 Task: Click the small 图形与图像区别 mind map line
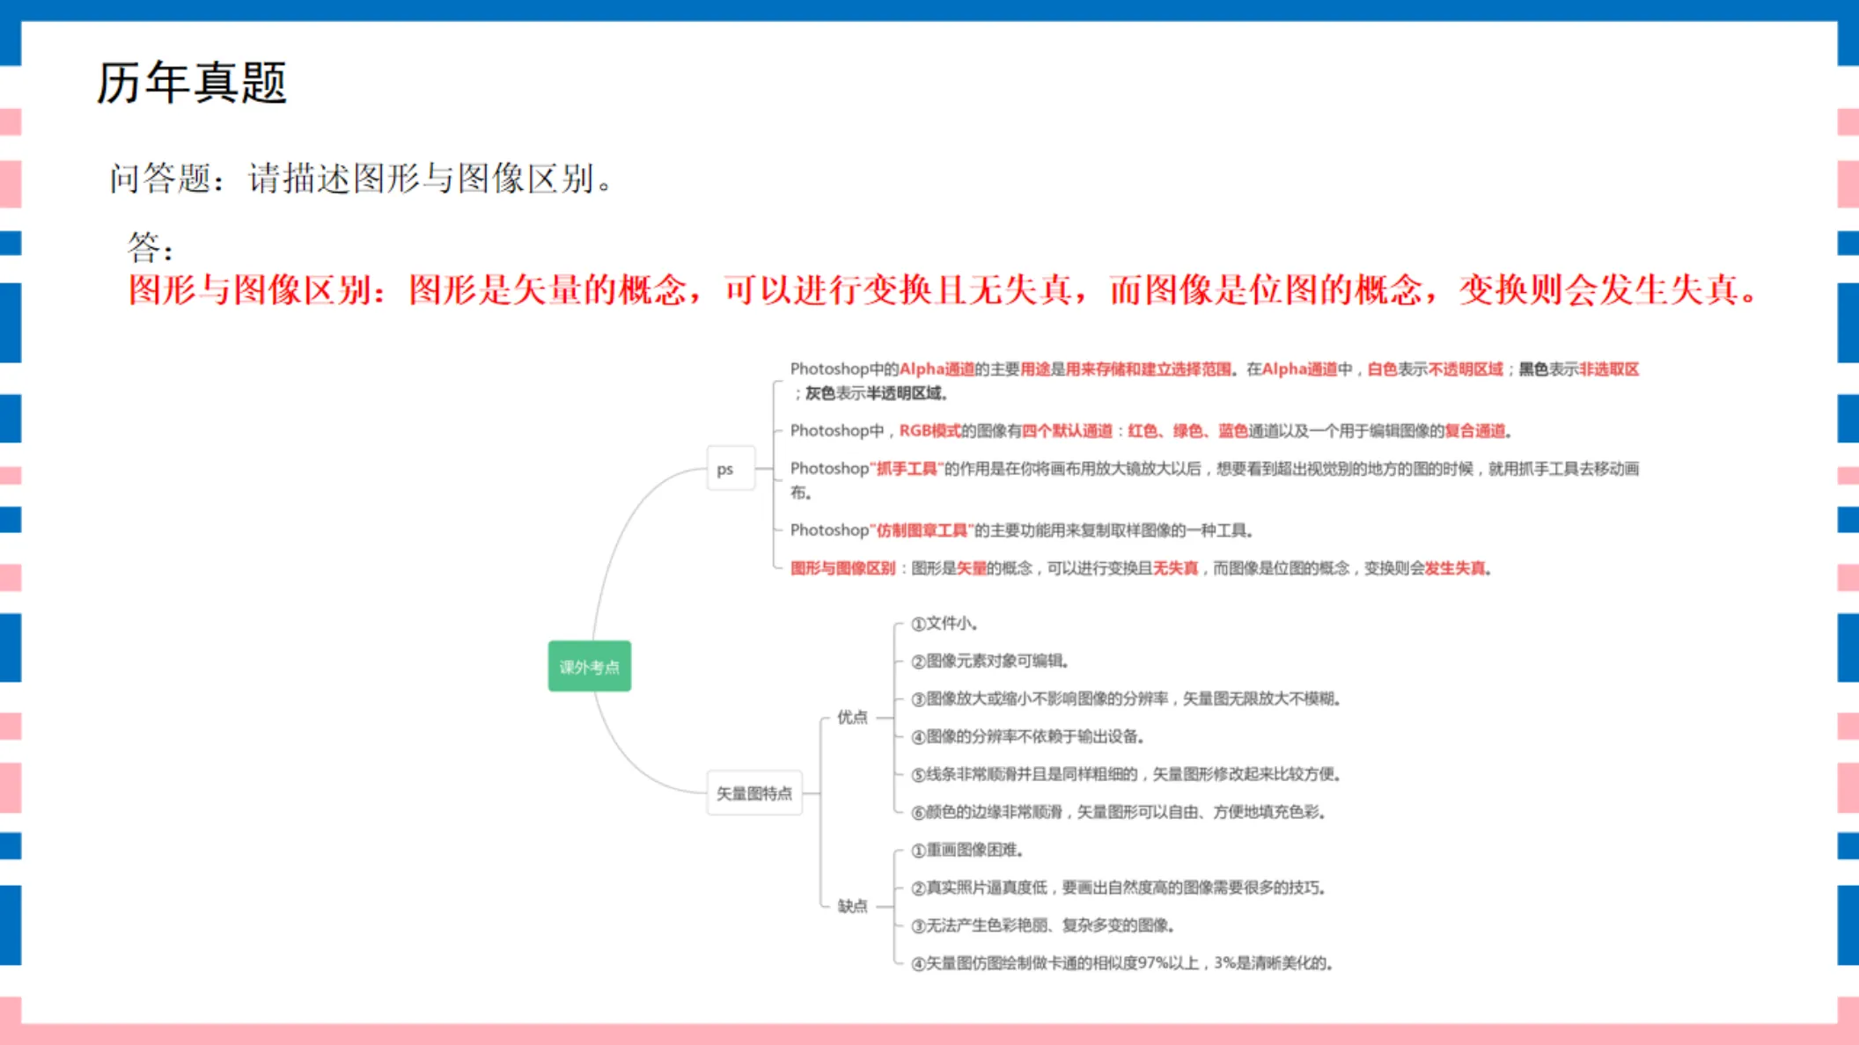pos(1142,568)
